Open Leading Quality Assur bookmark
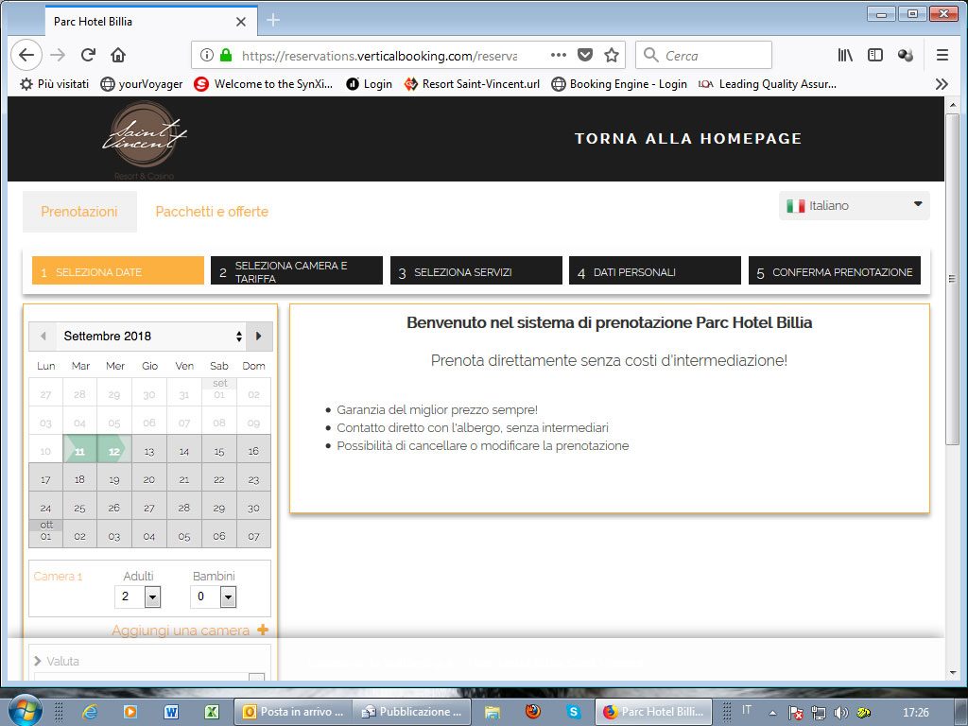Image resolution: width=968 pixels, height=726 pixels. point(768,84)
